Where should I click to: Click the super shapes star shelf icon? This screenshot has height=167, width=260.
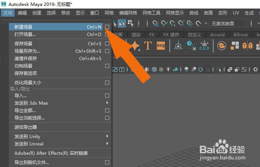[136, 46]
